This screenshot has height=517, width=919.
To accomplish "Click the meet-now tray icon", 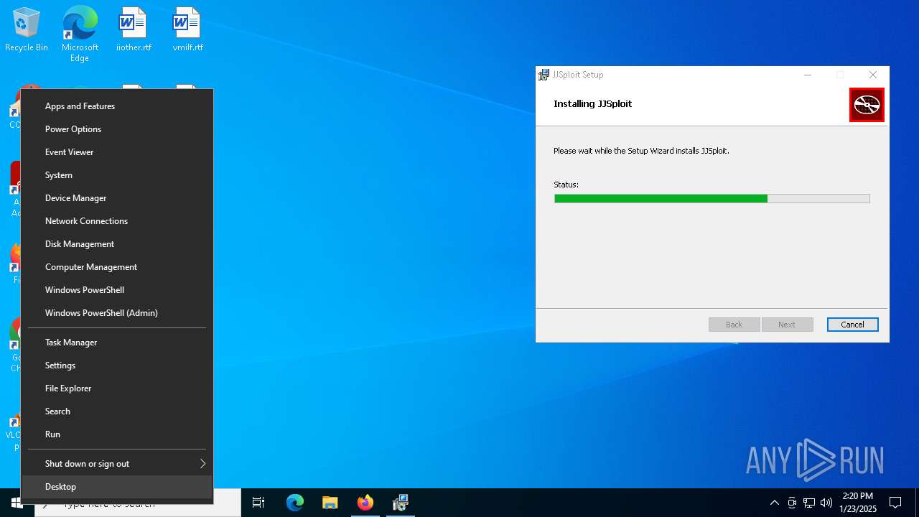I will tap(792, 503).
